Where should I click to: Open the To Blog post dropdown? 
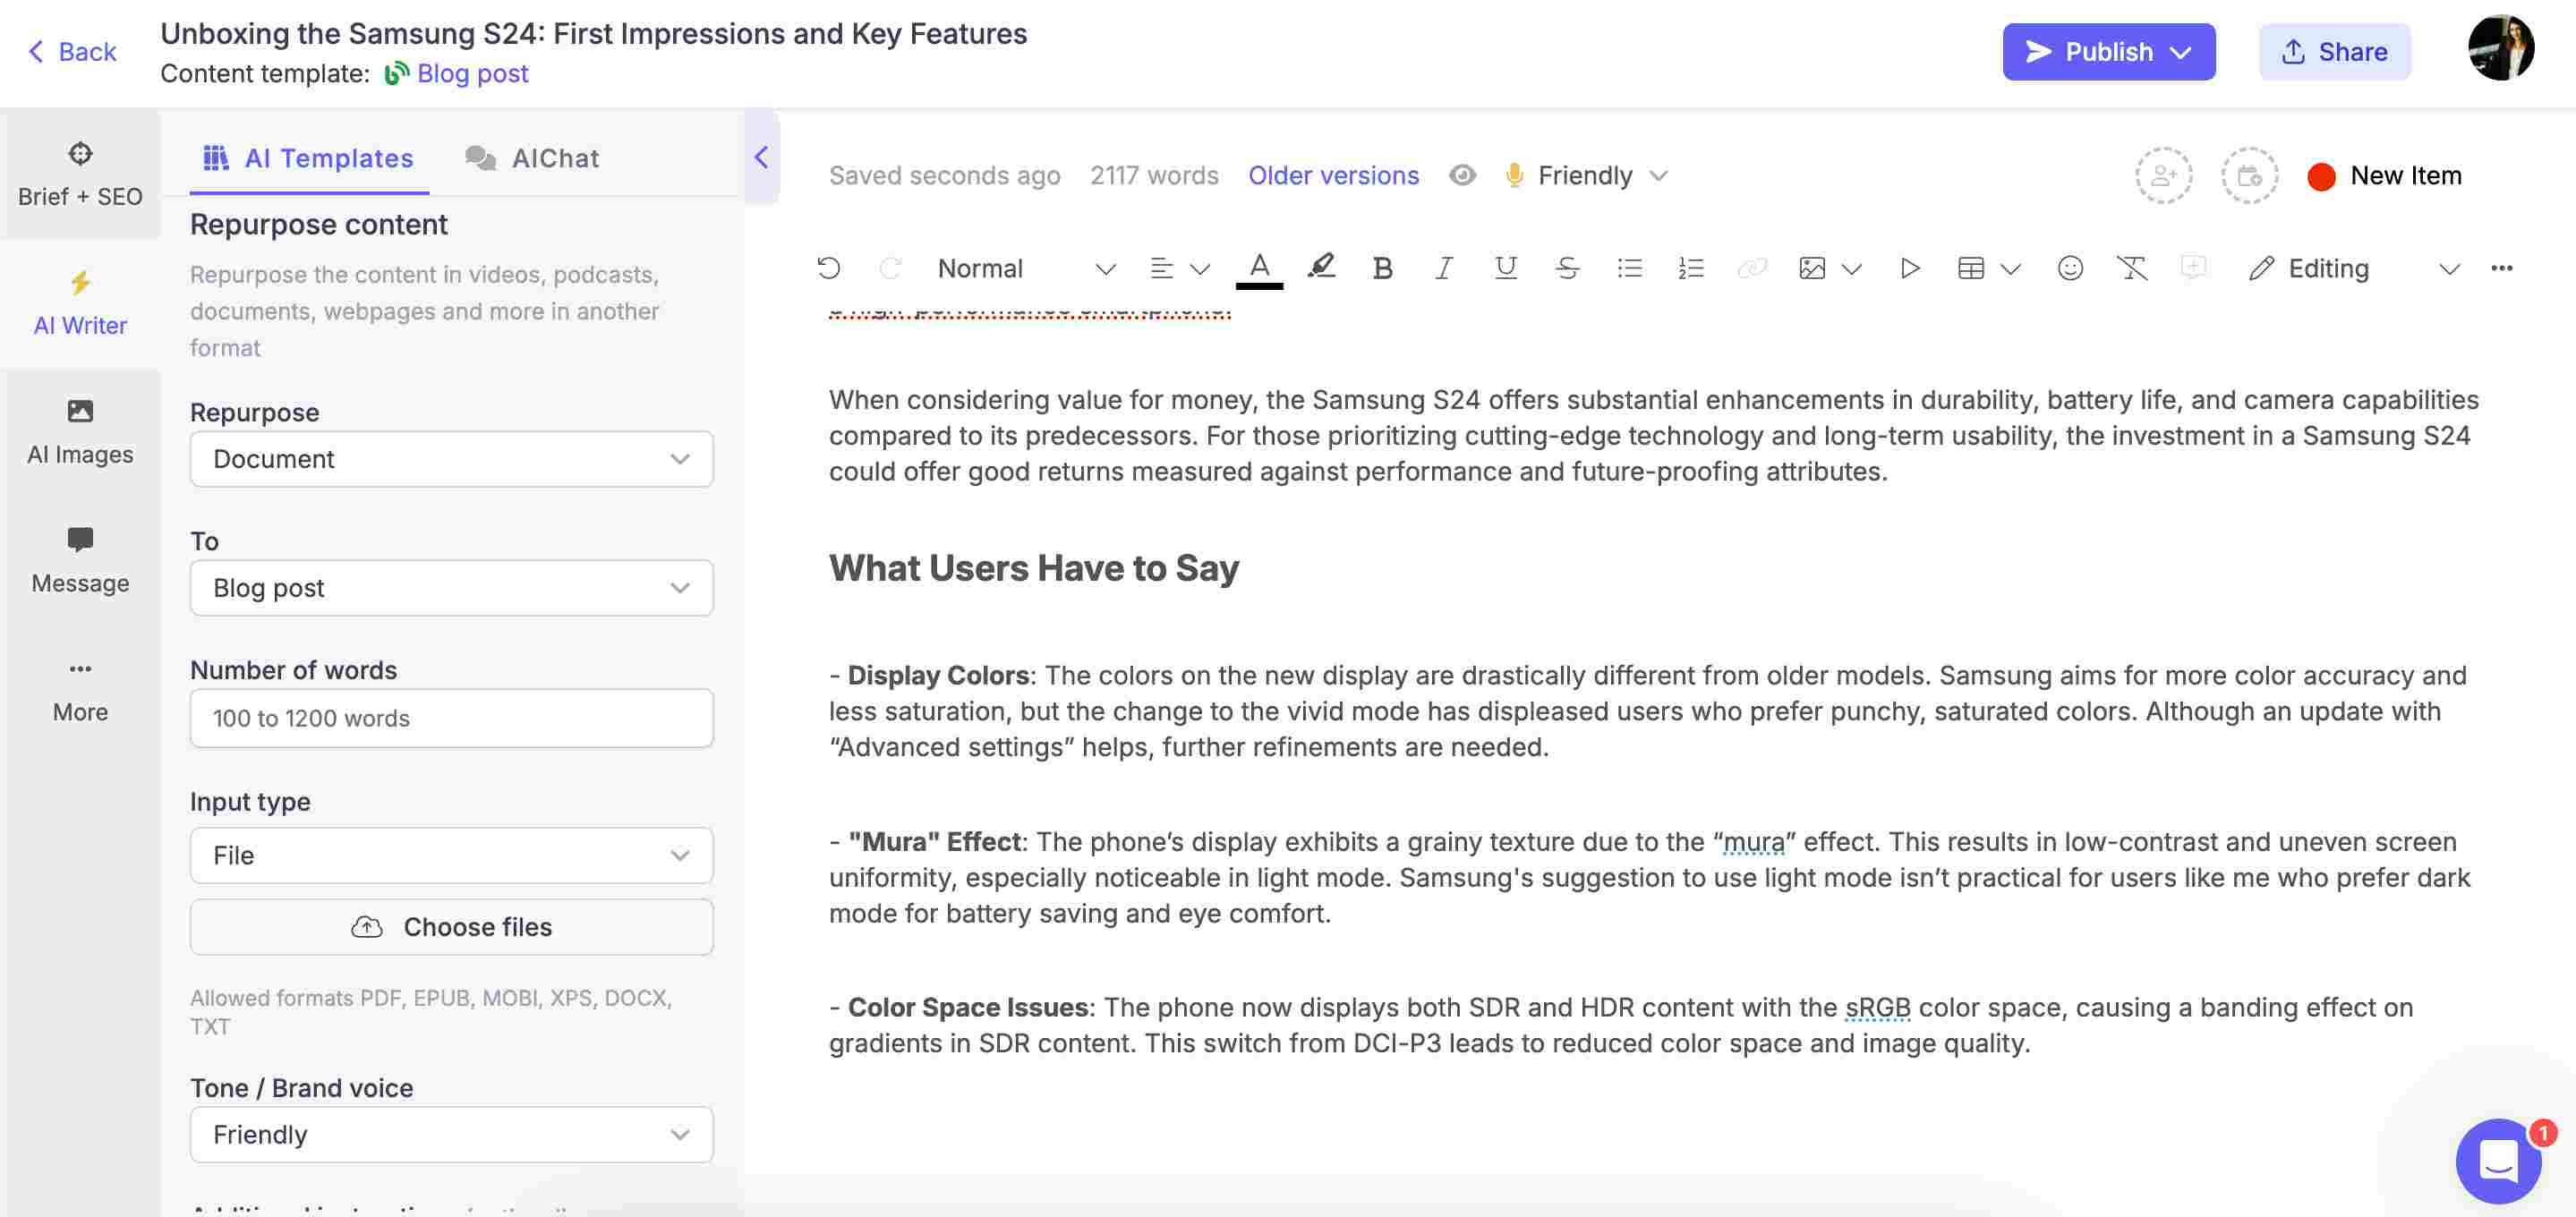451,588
